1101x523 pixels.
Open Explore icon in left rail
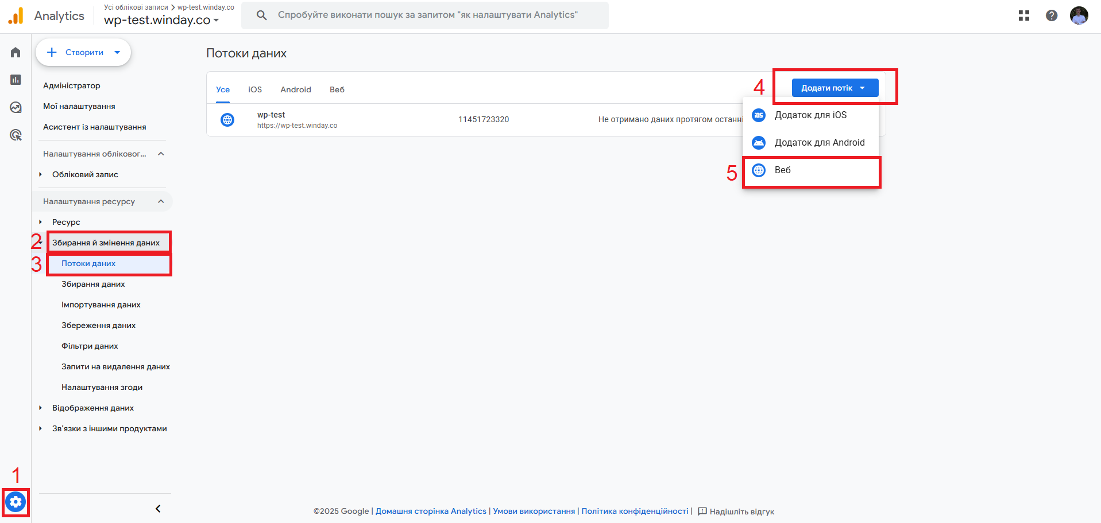pyautogui.click(x=16, y=107)
